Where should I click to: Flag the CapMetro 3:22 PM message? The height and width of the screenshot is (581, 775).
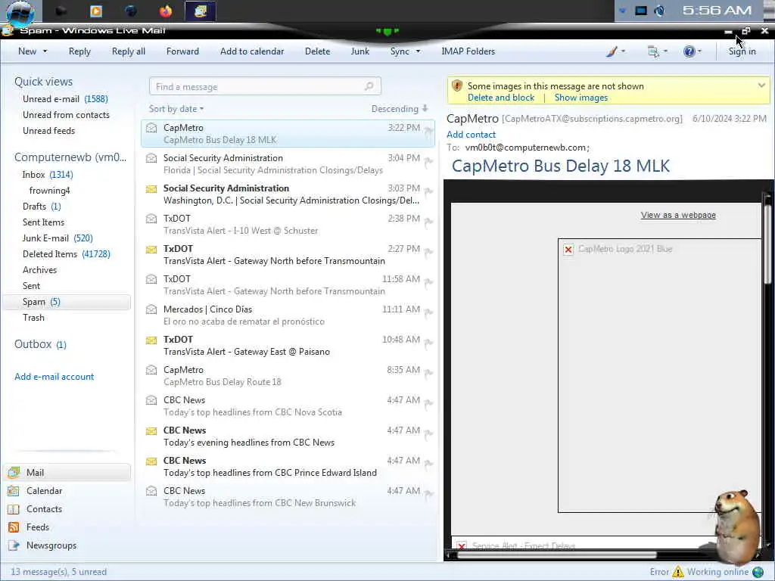pos(428,131)
